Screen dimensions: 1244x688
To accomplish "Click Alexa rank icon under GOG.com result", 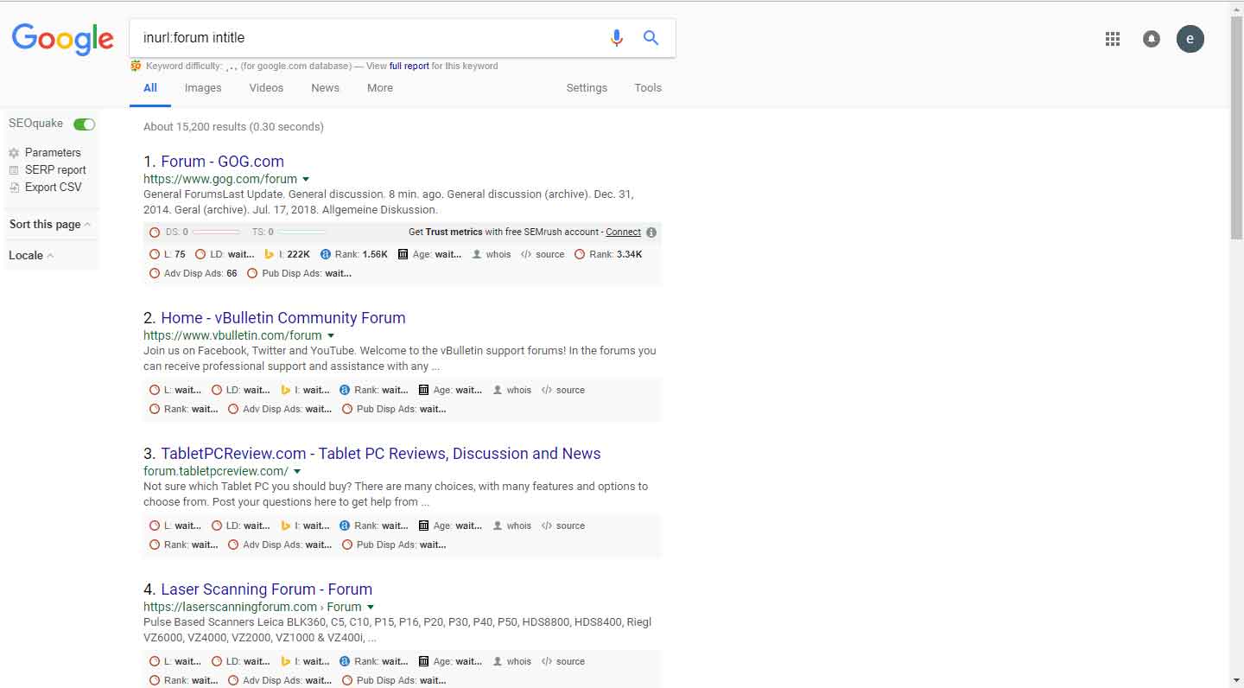I will click(326, 255).
